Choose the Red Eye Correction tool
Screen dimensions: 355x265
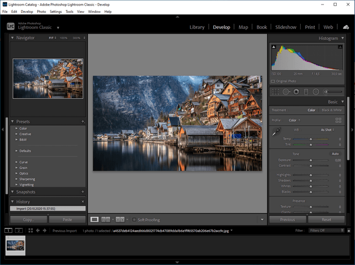tap(296, 91)
